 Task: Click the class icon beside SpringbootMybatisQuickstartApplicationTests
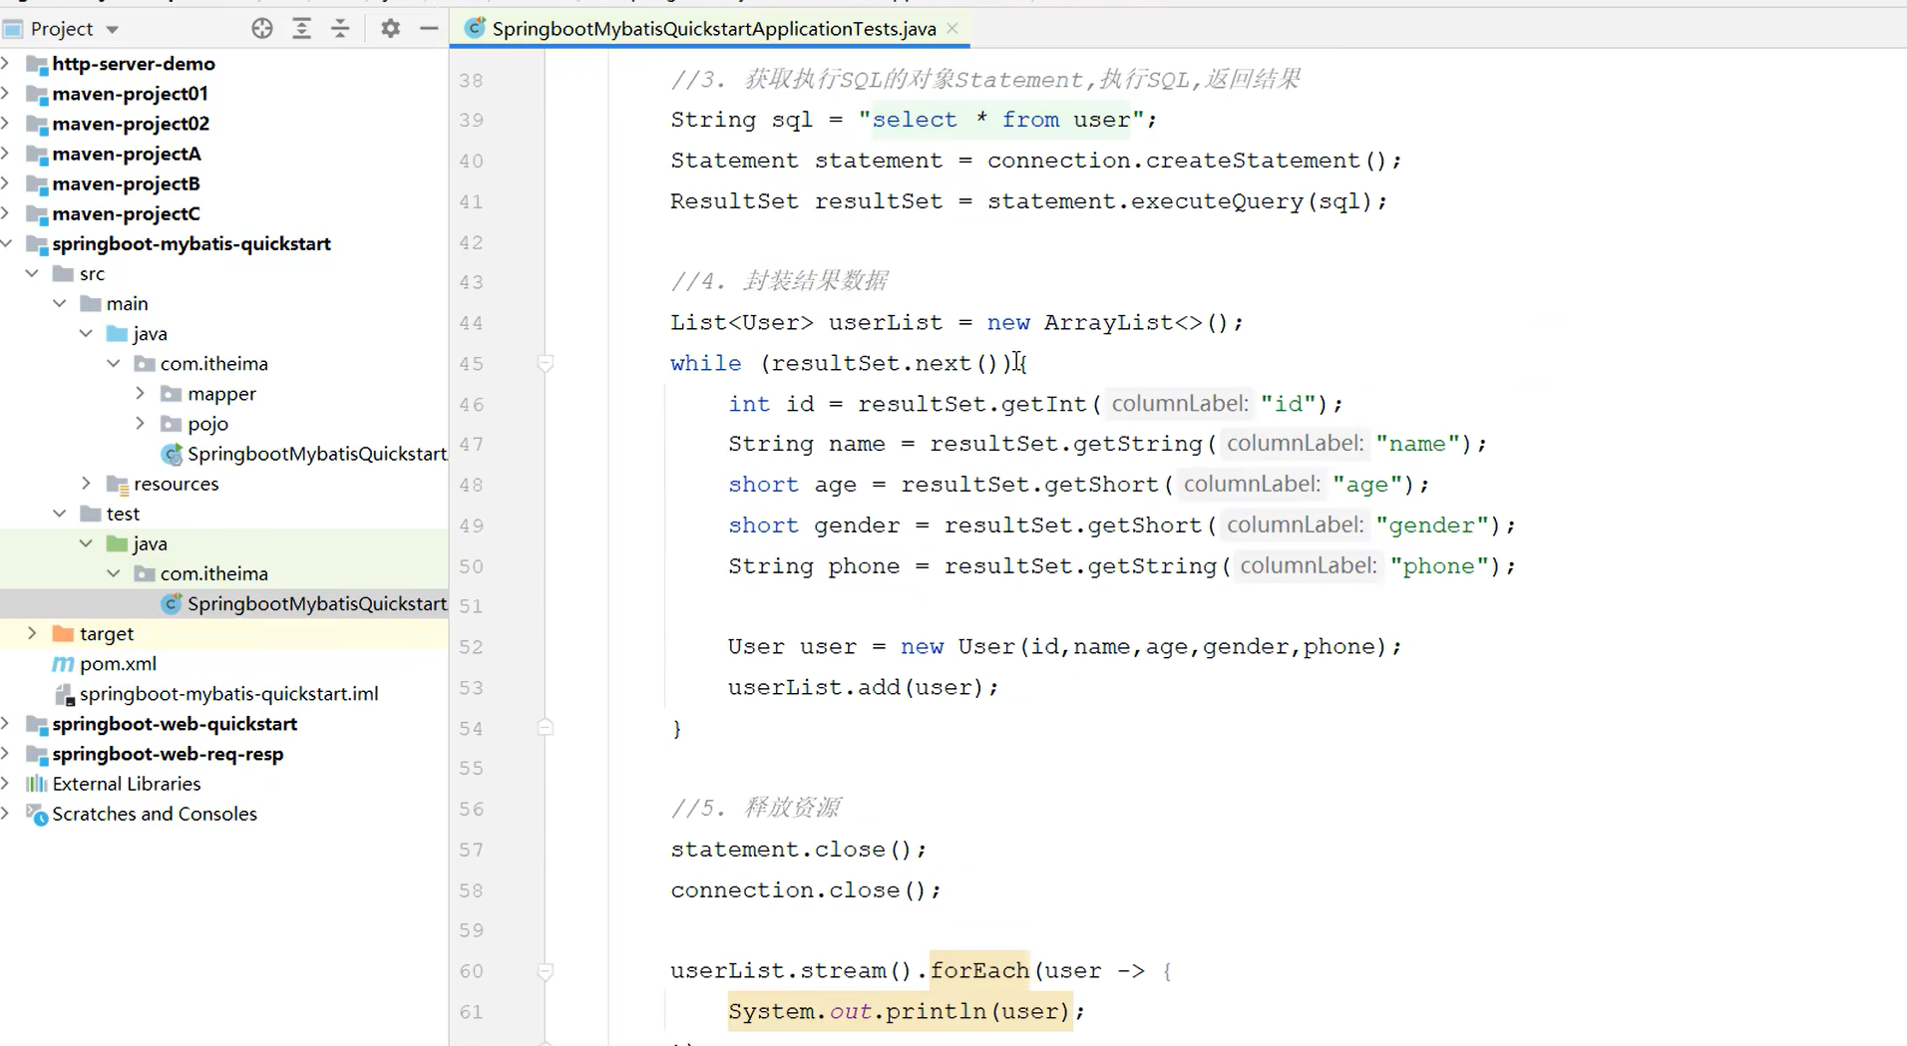172,603
